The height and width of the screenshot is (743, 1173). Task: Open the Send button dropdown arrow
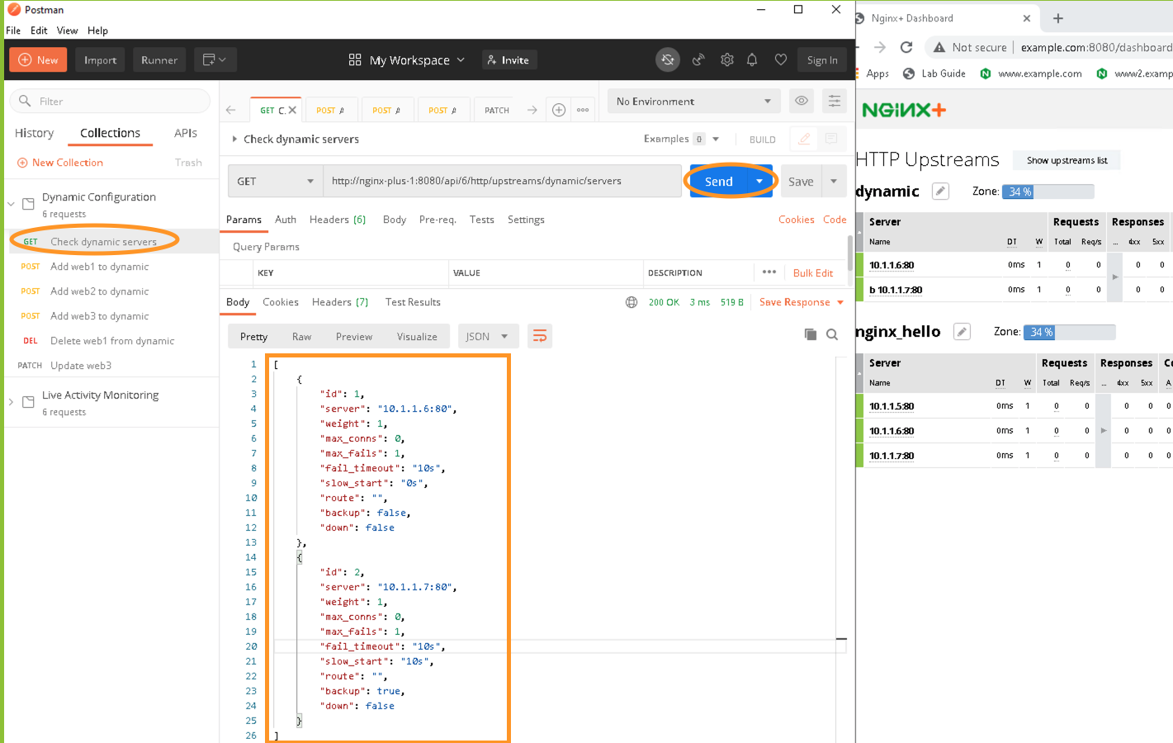point(759,181)
